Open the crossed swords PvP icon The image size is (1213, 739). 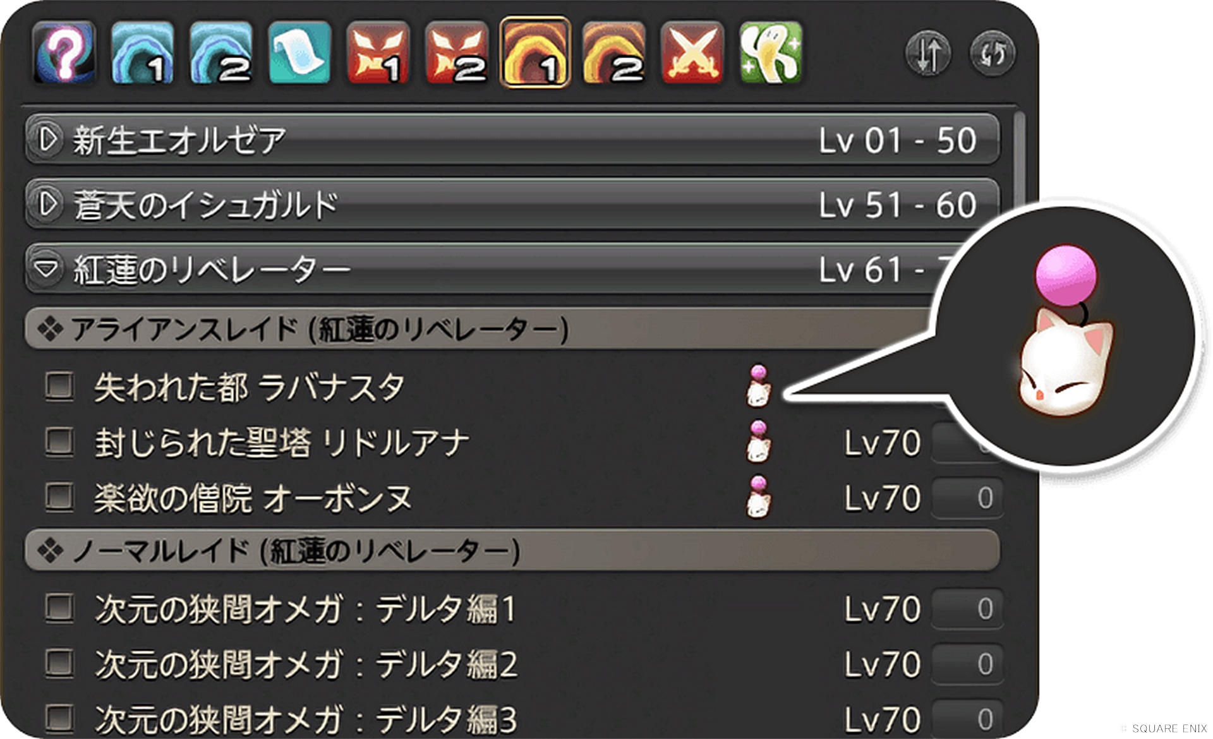692,53
